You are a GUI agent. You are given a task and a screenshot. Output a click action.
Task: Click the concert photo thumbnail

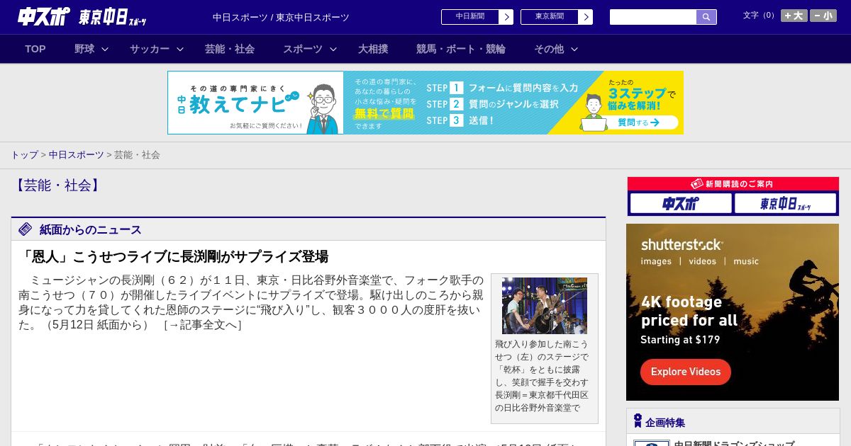545,306
